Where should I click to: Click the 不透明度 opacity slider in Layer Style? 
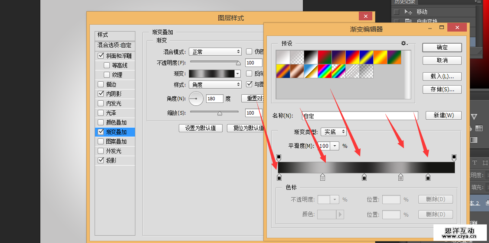click(215, 62)
